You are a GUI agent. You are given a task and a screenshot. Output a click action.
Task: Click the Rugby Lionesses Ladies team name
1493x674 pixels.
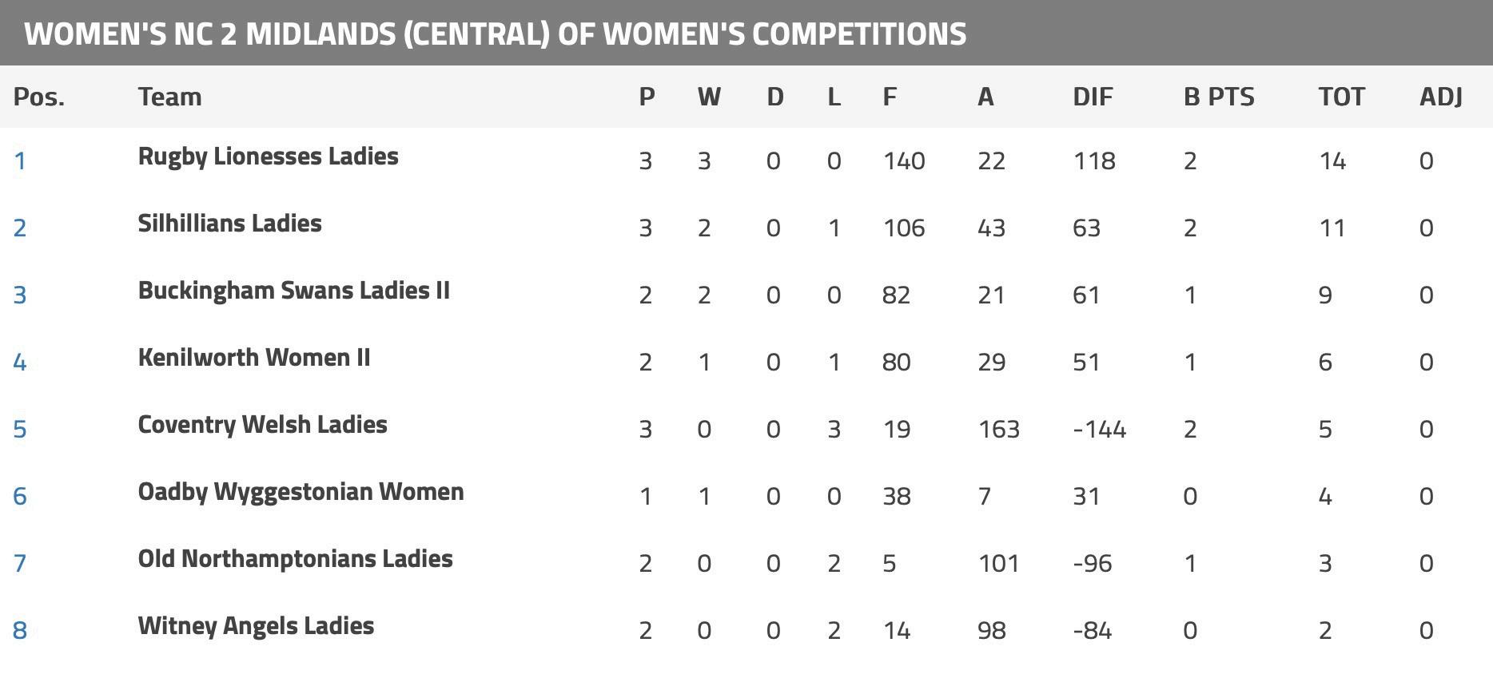268,157
